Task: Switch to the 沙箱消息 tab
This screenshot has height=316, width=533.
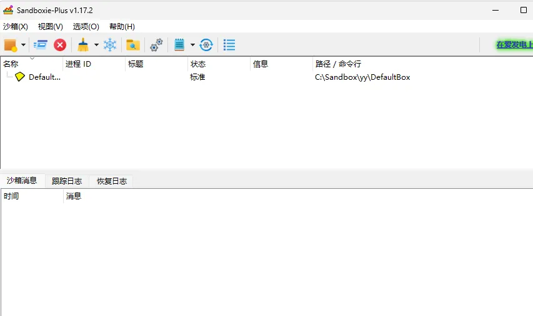Action: [22, 180]
